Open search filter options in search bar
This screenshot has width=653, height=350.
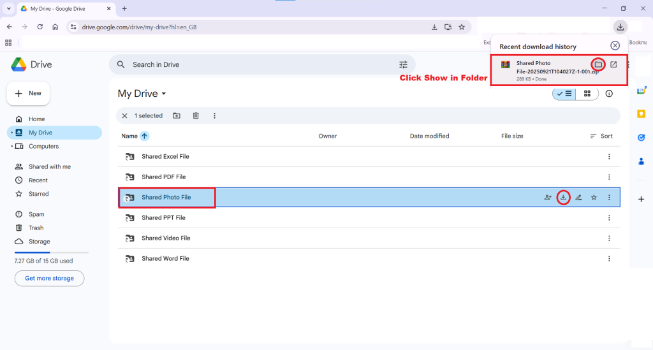coord(403,64)
